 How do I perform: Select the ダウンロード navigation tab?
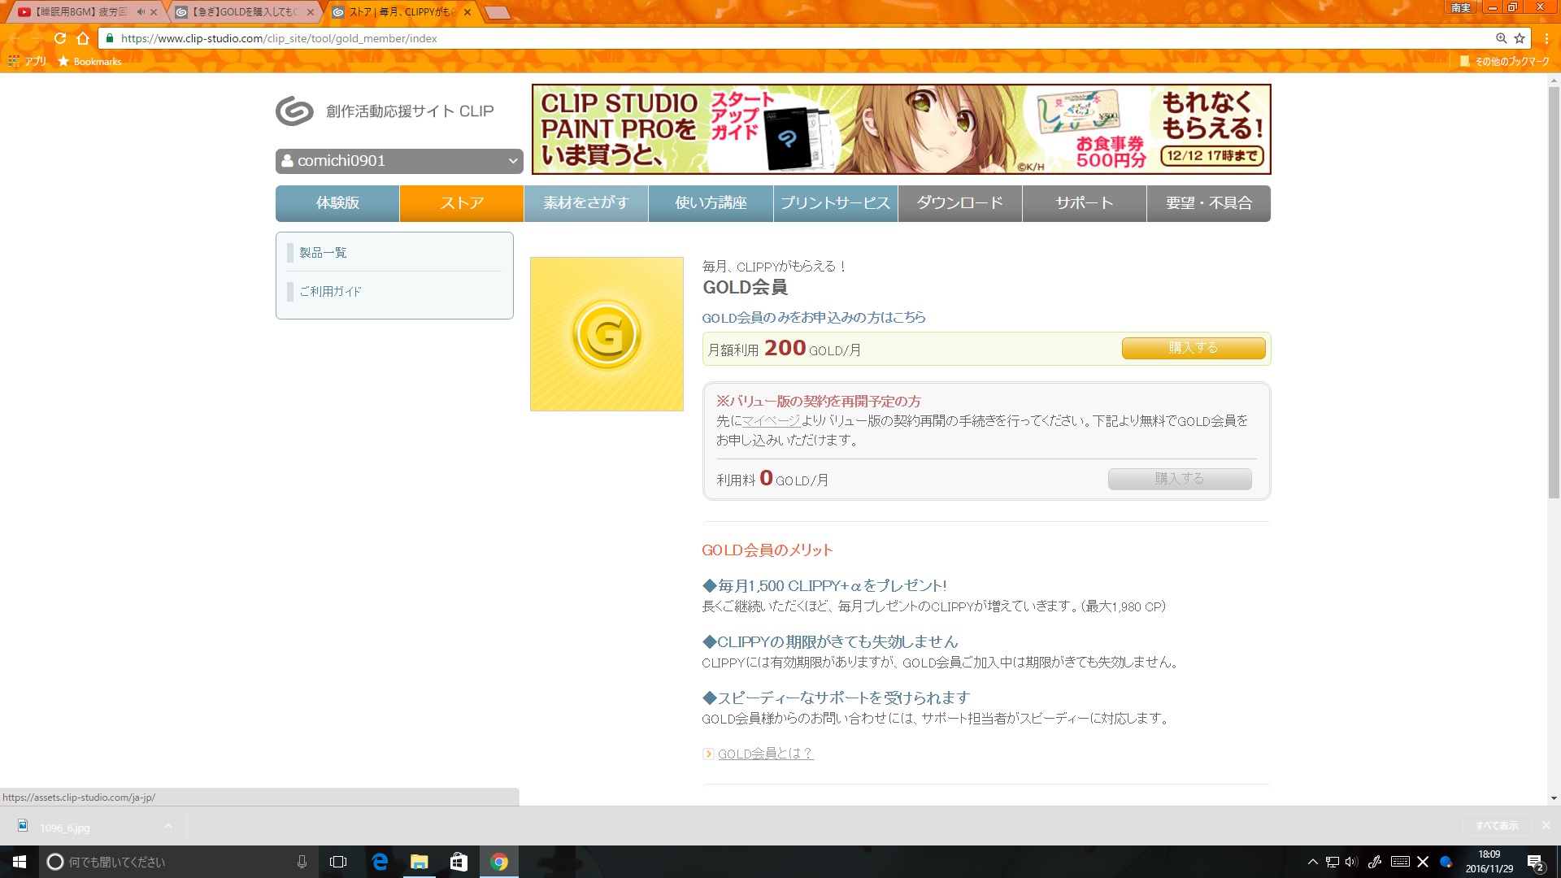959,203
